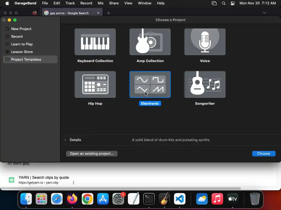Open a new tab in Firefox window
Screen dimensions: 281x210
point(108,13)
